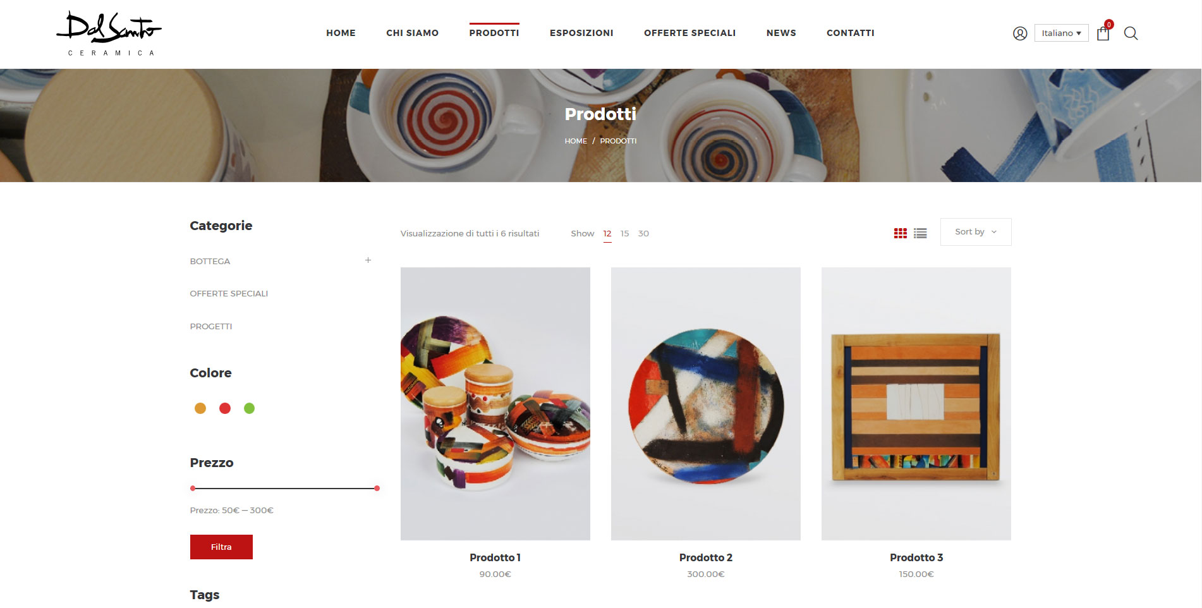
Task: Click the search magnifier icon
Action: click(1131, 33)
